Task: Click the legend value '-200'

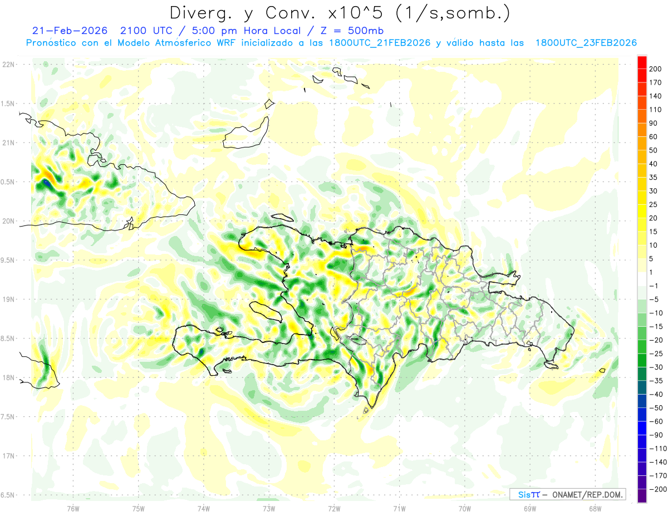Action: click(x=659, y=489)
